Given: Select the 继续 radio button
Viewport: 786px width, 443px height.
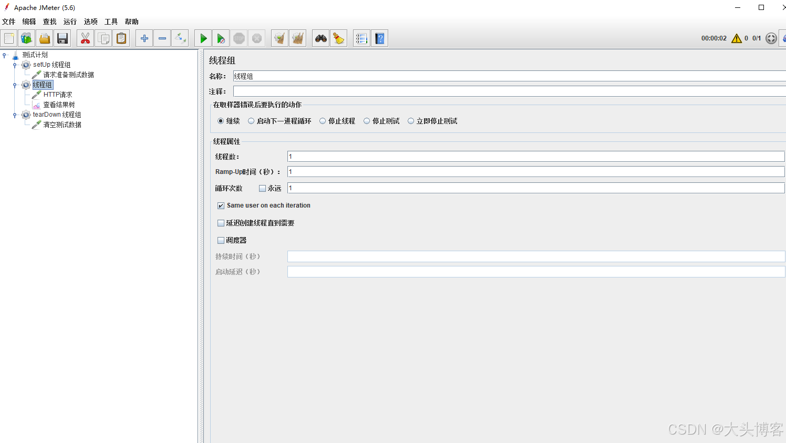Looking at the screenshot, I should click(221, 121).
